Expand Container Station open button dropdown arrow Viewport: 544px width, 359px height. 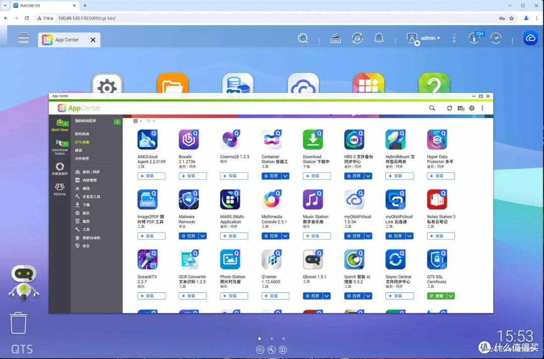point(285,176)
